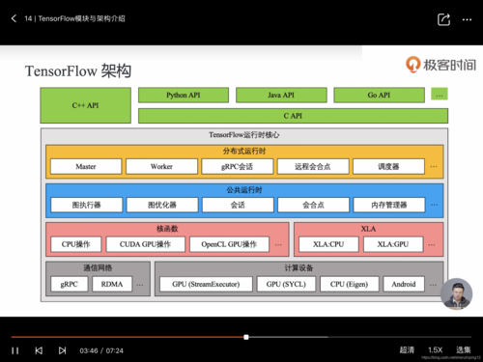The height and width of the screenshot is (362, 483).
Task: Move the orange progress bar handle
Action: (x=246, y=337)
